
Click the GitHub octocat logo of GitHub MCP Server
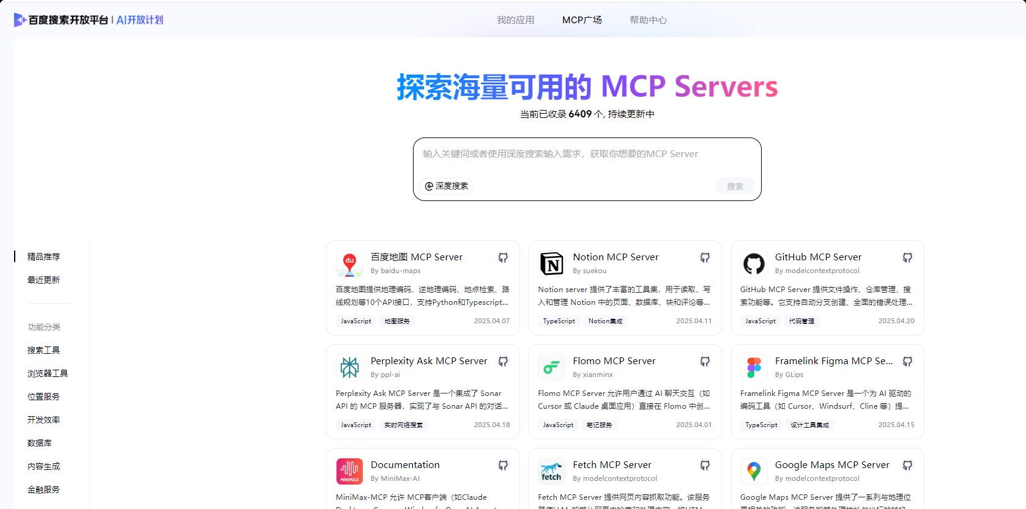[754, 263]
